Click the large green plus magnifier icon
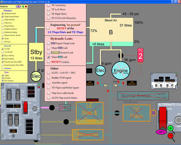 point(171,128)
